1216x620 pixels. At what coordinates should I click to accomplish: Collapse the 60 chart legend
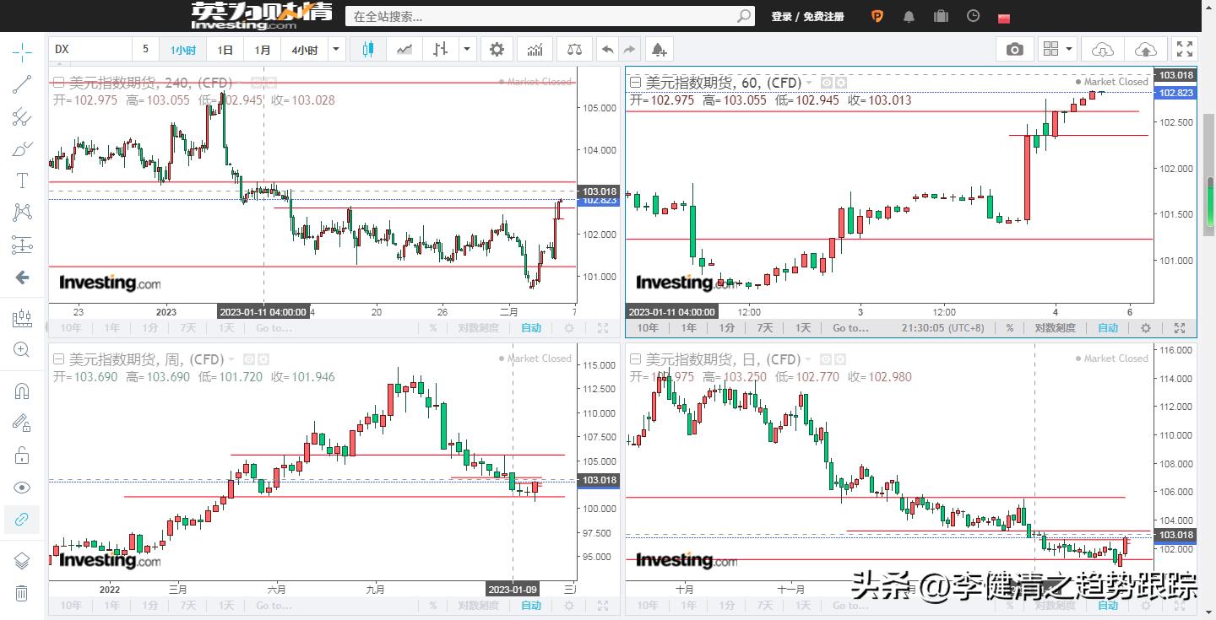pyautogui.click(x=635, y=82)
